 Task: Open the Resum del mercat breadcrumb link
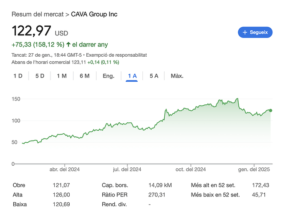pos(38,14)
